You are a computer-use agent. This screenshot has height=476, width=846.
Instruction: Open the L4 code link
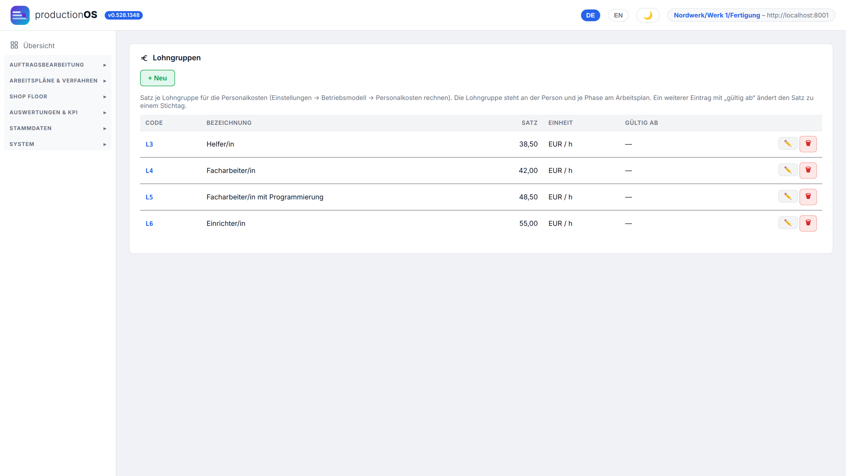pyautogui.click(x=149, y=171)
